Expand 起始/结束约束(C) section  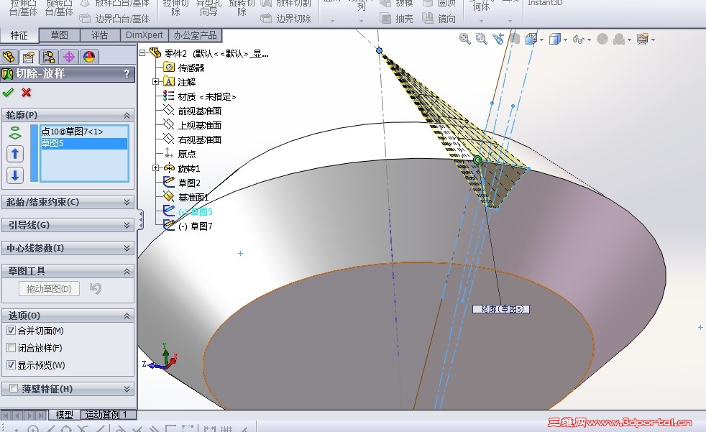coord(127,202)
